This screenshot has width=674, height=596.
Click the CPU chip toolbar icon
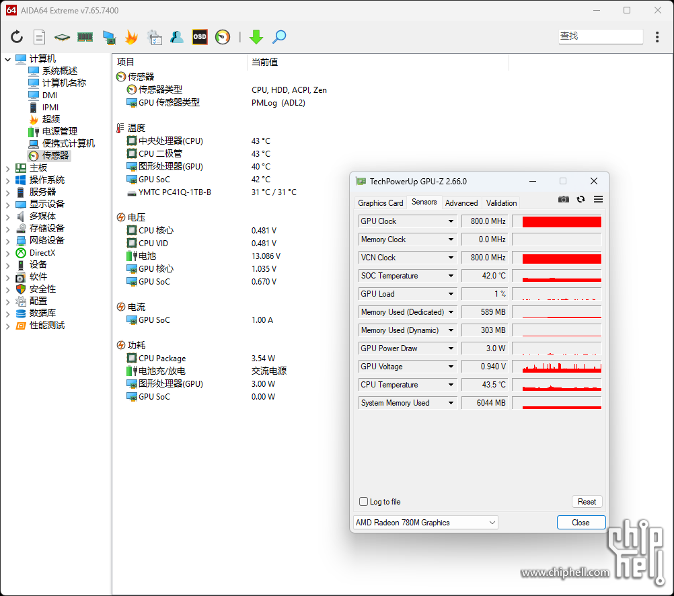[63, 38]
